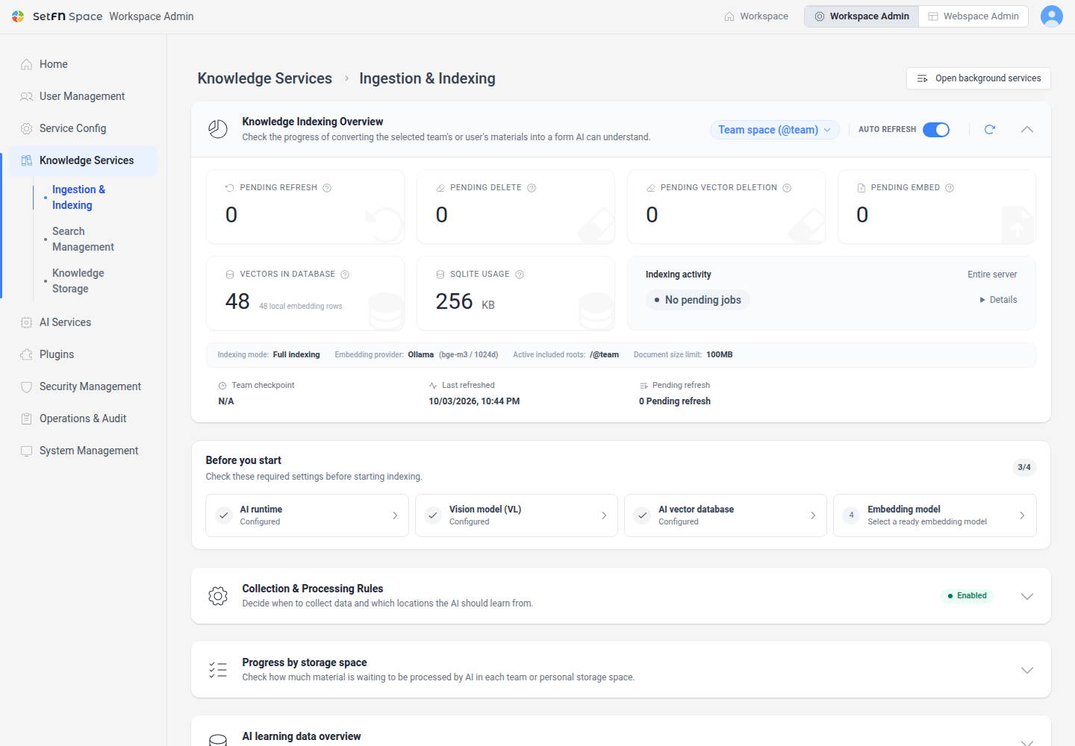Click the Service Config gear icon
Viewport: 1075px width, 746px height.
click(27, 128)
